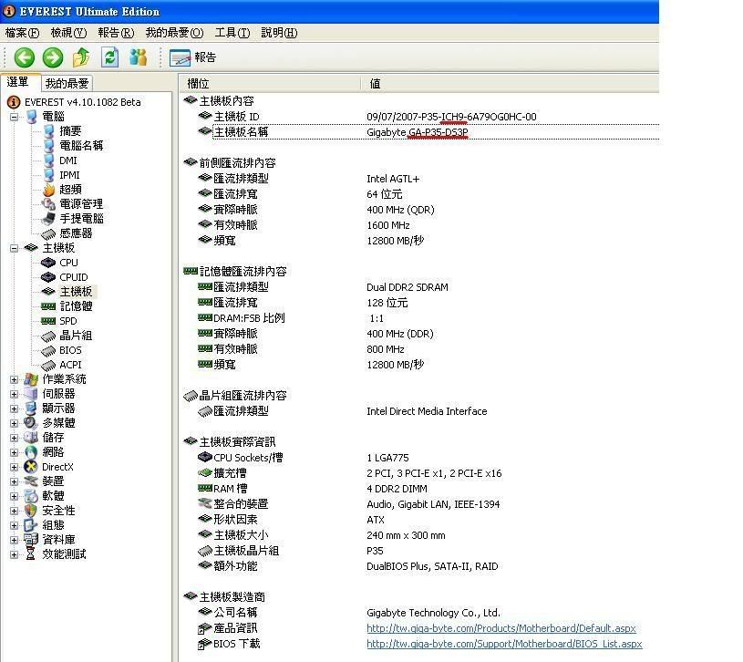
Task: Click the 'Gigabyte Technology Co., Ltd.' value
Action: 434,613
